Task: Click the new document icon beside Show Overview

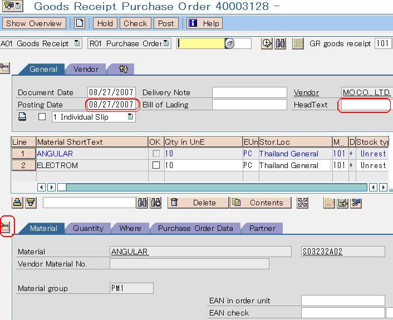Action: pos(80,23)
